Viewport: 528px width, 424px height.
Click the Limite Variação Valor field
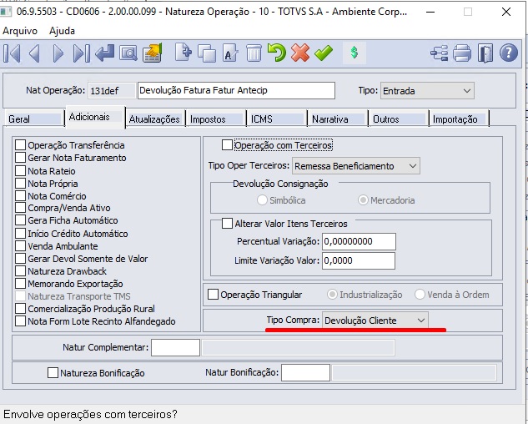coord(359,261)
